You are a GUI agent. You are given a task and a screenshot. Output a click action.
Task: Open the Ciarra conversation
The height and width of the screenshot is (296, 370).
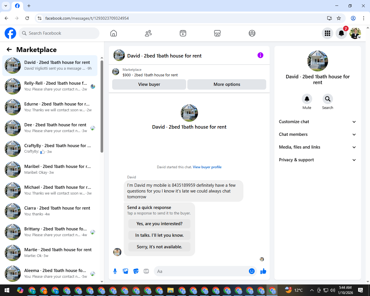pyautogui.click(x=50, y=211)
